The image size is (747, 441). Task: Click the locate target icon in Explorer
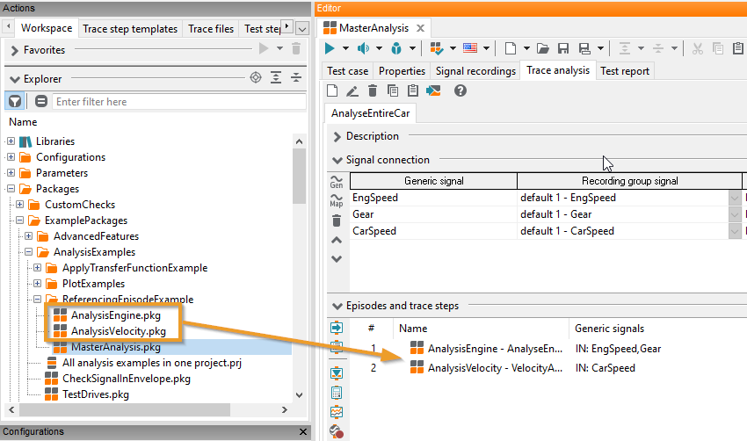pyautogui.click(x=256, y=77)
